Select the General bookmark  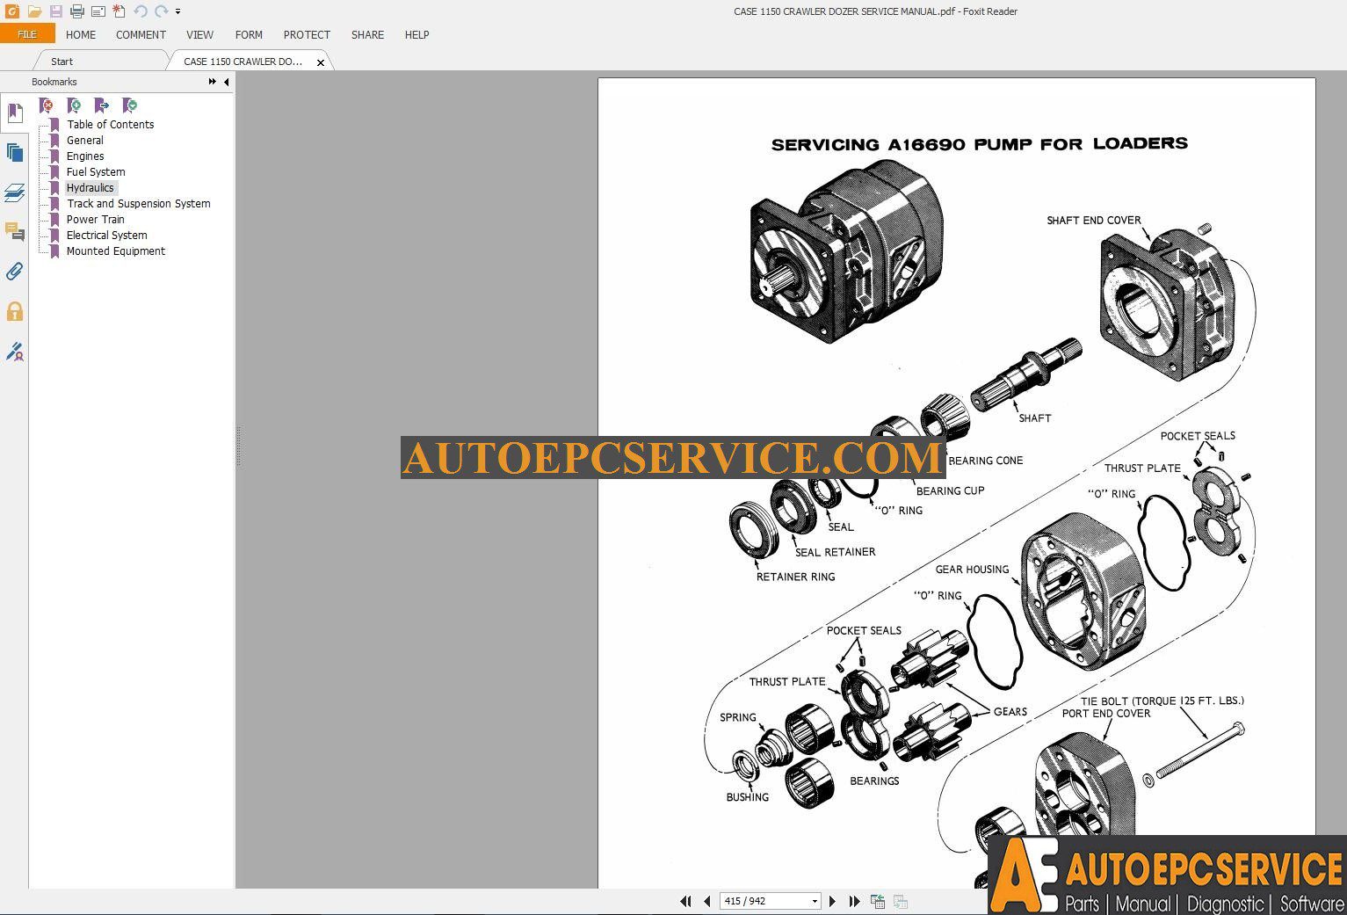(x=85, y=141)
